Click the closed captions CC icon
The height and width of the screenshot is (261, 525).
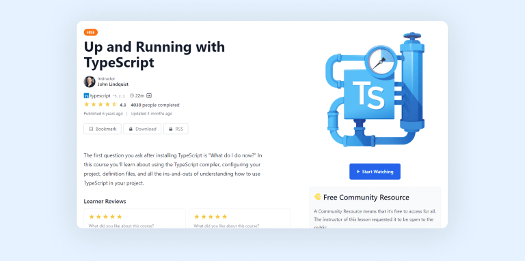[149, 96]
